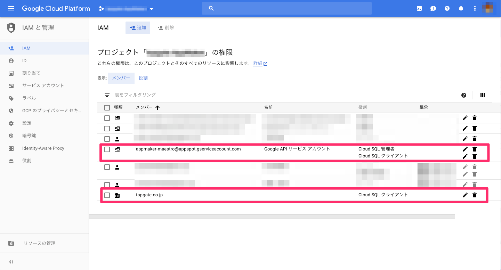Switch to the 役割 view tab
Viewport: 501px width, 270px height.
143,78
